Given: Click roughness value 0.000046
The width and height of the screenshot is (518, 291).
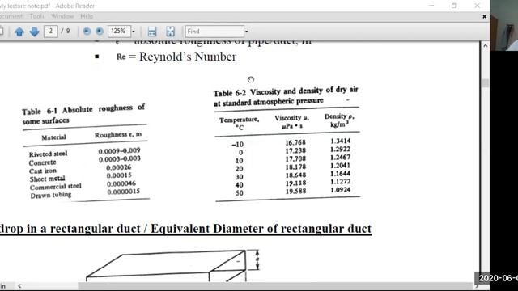Looking at the screenshot, I should click(x=121, y=183).
